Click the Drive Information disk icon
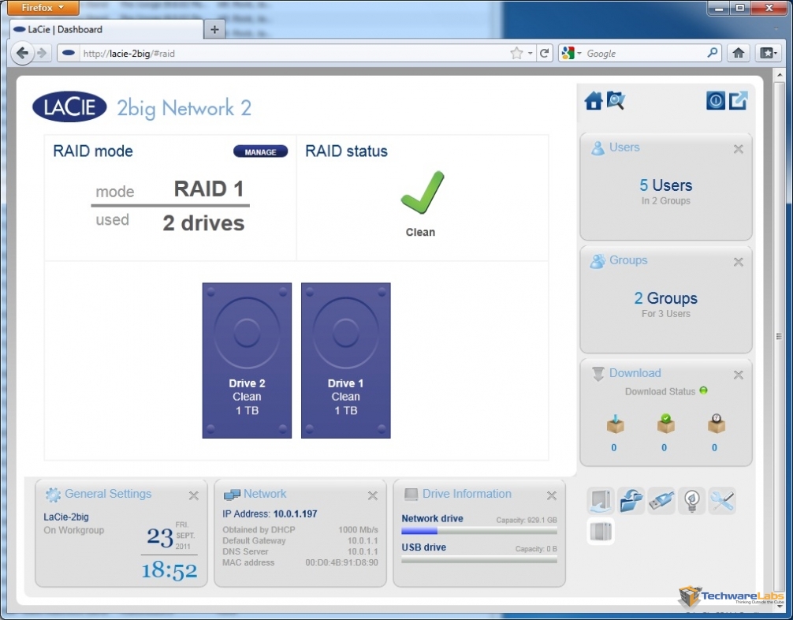Screen dimensions: 793x620 point(411,495)
